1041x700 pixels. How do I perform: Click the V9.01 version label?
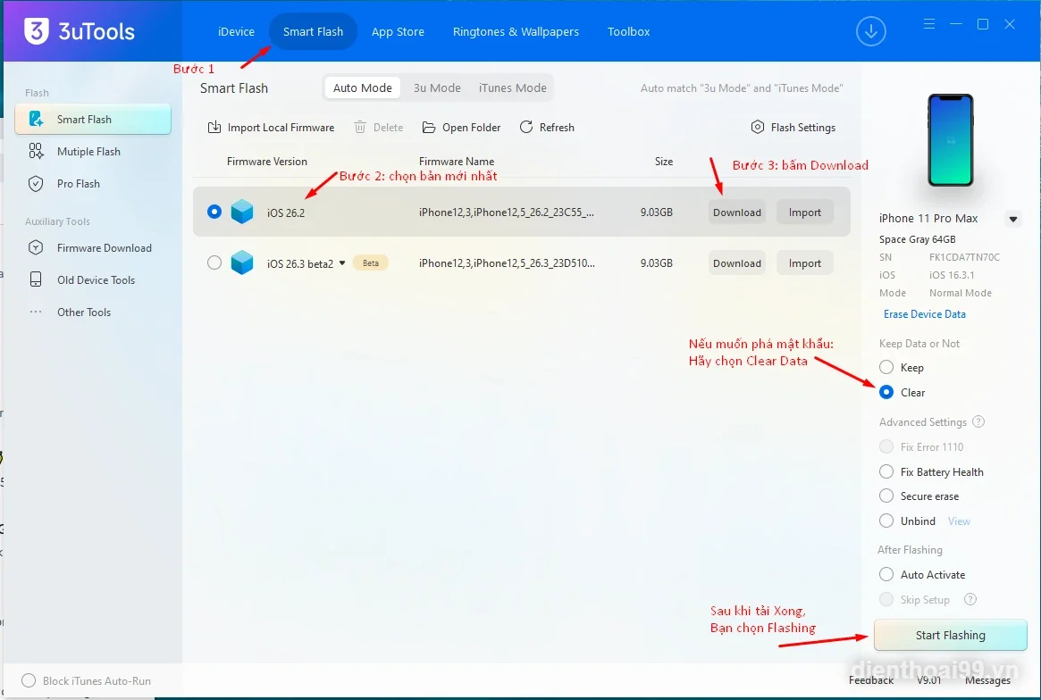click(928, 680)
